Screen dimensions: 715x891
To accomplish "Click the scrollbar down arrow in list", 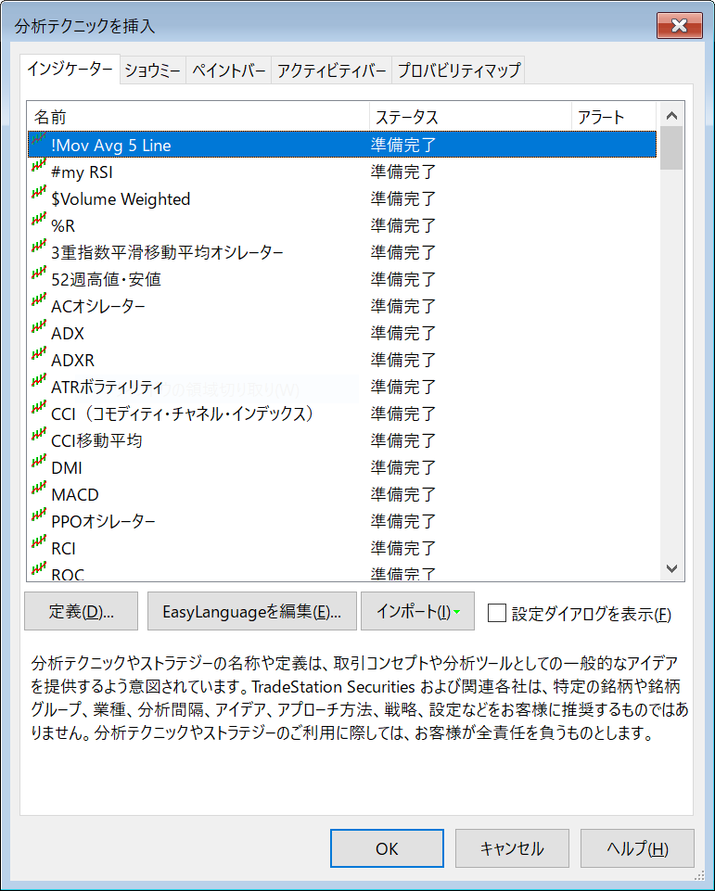I will (x=672, y=568).
